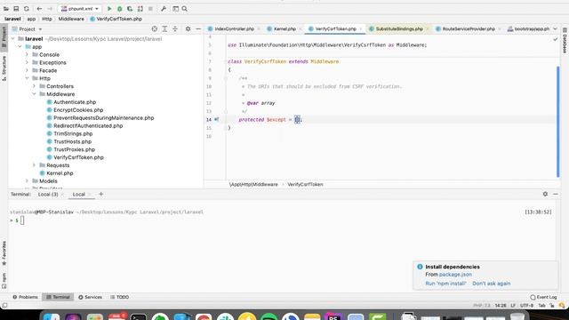Click the Expand All icon in Project panel
This screenshot has height=320, width=569.
164,28
